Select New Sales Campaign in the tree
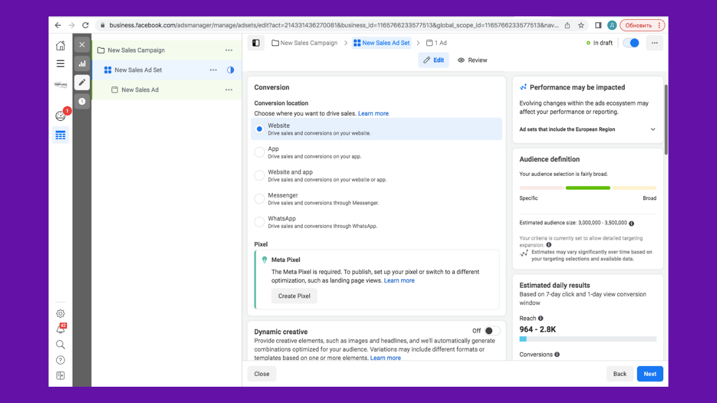Viewport: 717px width, 403px height. click(x=136, y=50)
